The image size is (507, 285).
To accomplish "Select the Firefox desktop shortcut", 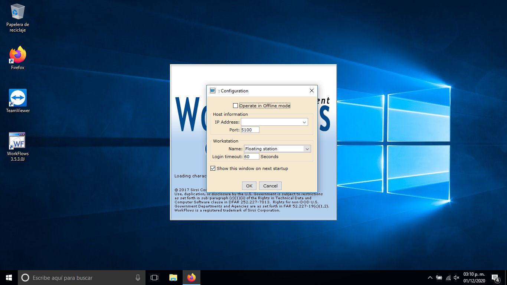I will (x=17, y=55).
